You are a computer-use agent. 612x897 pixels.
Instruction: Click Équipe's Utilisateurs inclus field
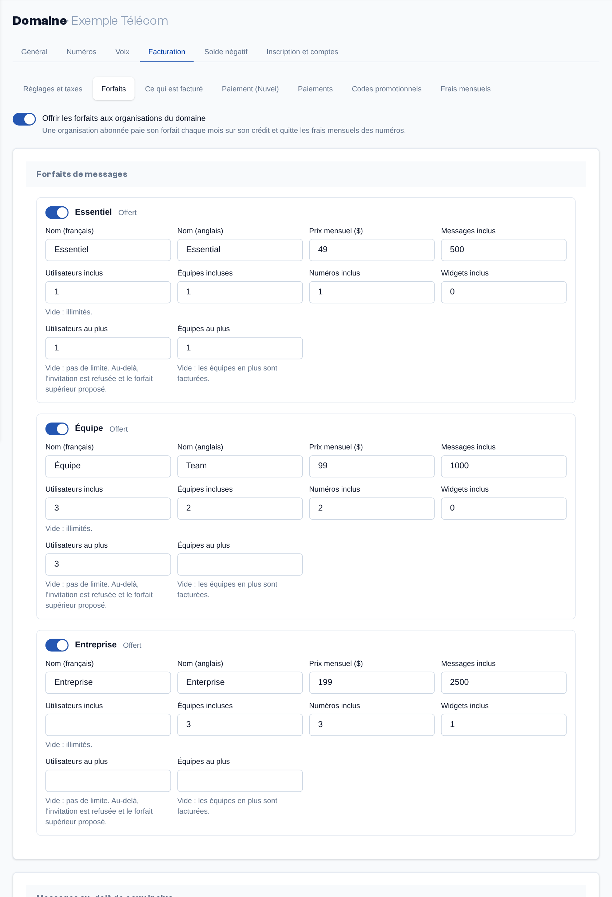click(x=108, y=508)
